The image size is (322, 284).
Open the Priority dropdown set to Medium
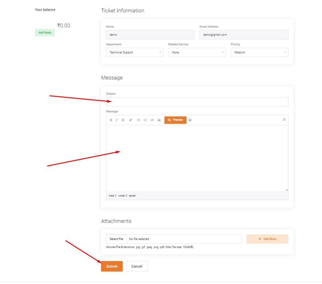click(x=259, y=52)
